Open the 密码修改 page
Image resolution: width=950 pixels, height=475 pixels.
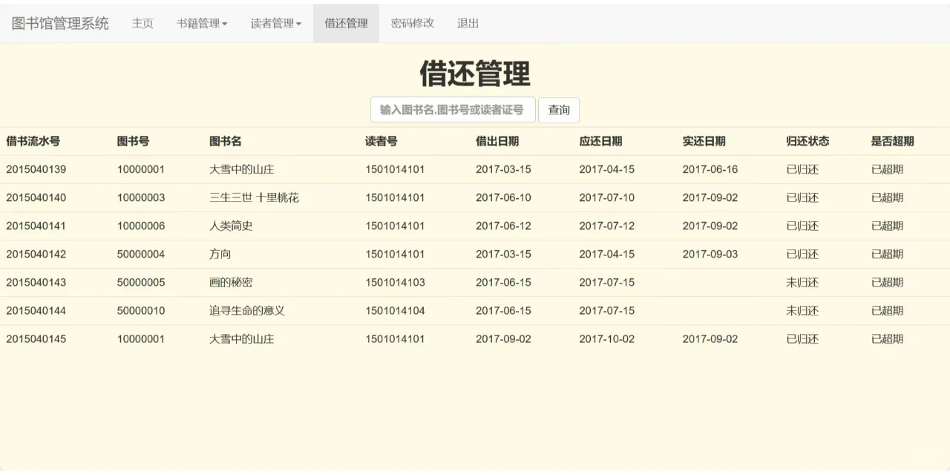point(412,23)
